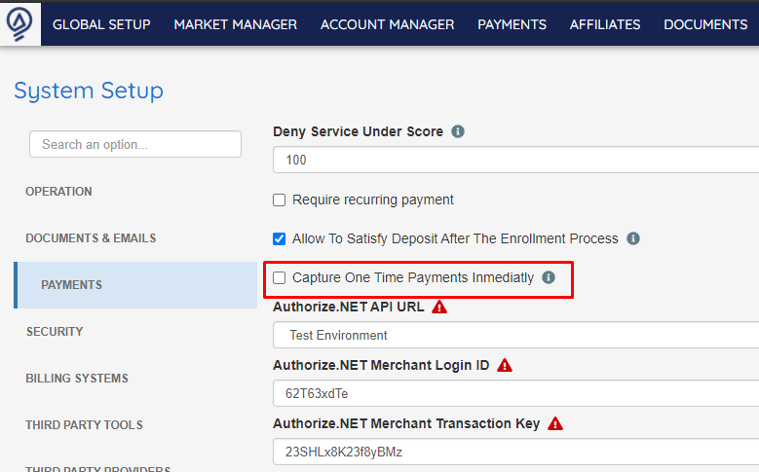Check Capture One Time Payments Inmediatly
759x472 pixels.
click(x=280, y=277)
